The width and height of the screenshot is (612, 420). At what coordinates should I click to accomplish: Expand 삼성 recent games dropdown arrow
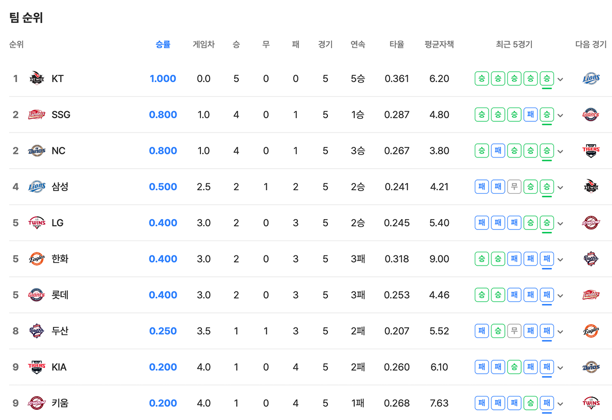(560, 187)
